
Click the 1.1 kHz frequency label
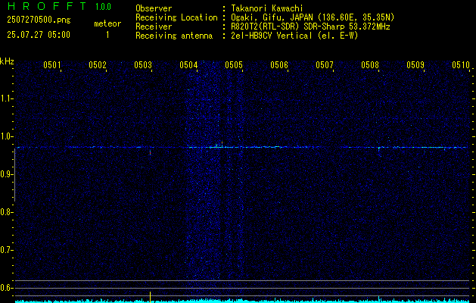(6, 98)
